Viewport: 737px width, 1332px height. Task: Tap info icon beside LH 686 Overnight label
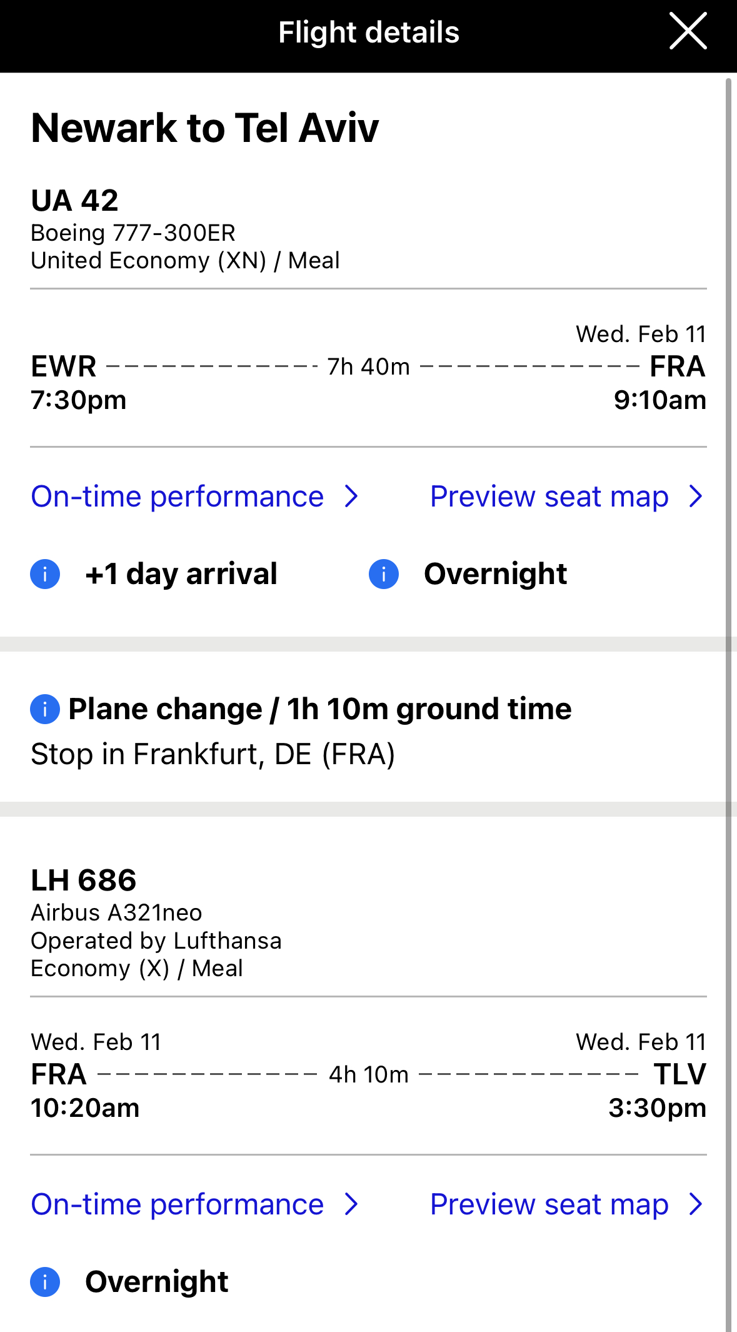[x=45, y=1282]
